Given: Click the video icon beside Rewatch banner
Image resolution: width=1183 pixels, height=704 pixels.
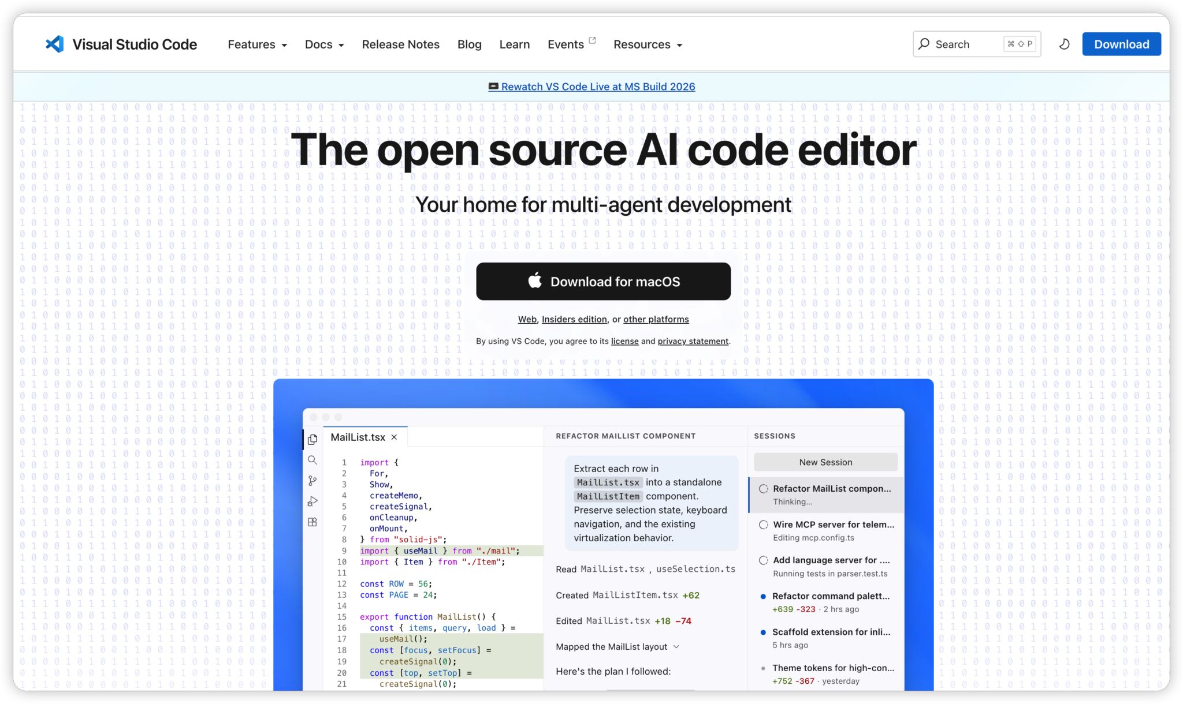Looking at the screenshot, I should pyautogui.click(x=493, y=87).
